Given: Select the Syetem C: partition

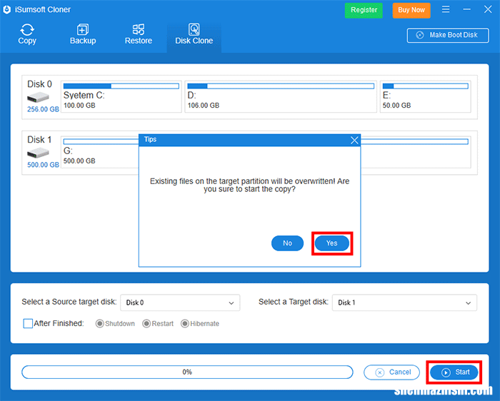Looking at the screenshot, I should pyautogui.click(x=121, y=96).
